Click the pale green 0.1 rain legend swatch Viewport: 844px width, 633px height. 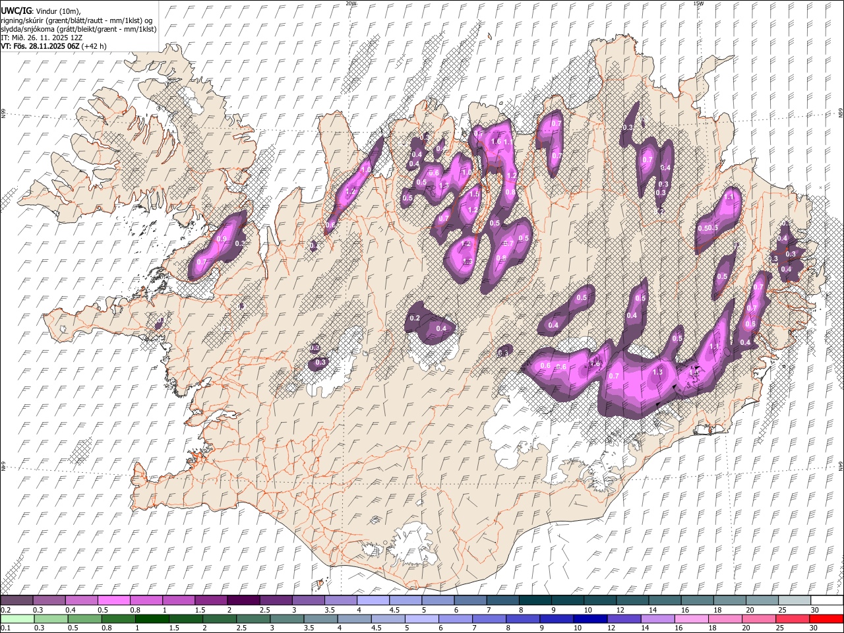[17, 619]
